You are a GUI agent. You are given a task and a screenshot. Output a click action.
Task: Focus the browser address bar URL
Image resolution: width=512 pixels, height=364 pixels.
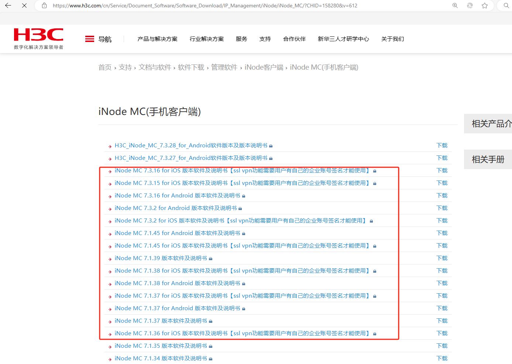[x=205, y=6]
